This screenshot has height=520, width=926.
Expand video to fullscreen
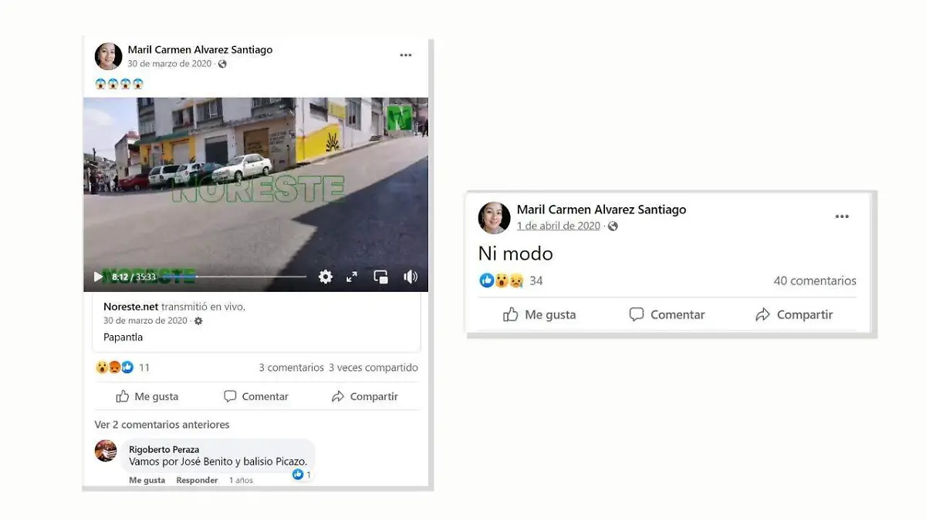pos(352,277)
